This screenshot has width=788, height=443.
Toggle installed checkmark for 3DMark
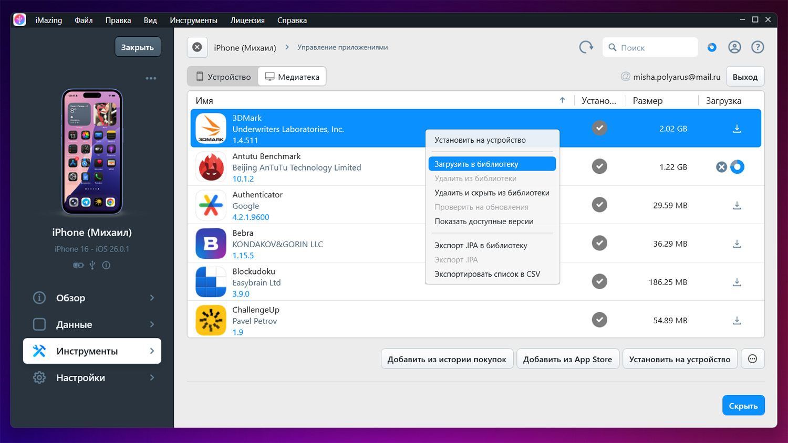[x=599, y=128]
